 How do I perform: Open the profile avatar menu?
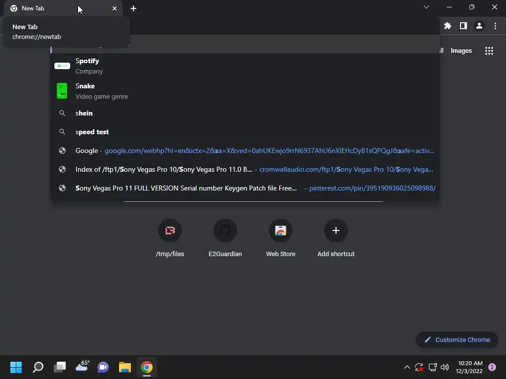click(479, 26)
